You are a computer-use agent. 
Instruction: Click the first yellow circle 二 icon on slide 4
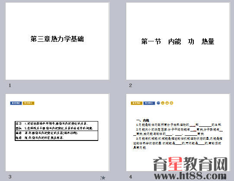tap(163, 103)
